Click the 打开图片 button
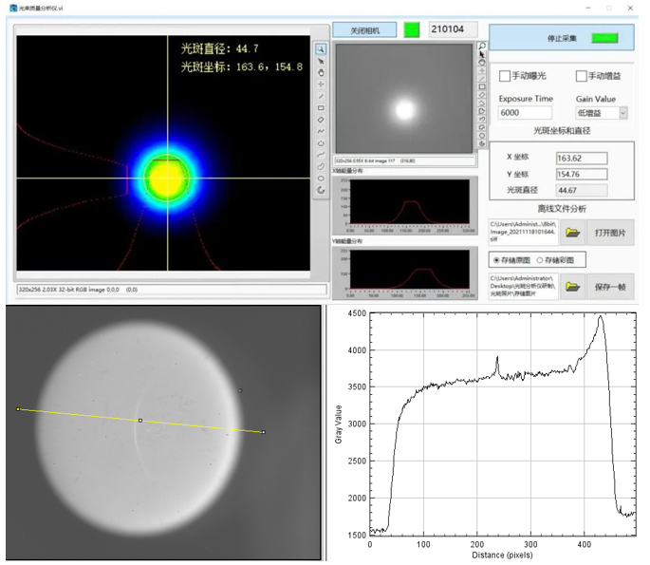Viewport: 650px width, 565px height. click(x=610, y=233)
